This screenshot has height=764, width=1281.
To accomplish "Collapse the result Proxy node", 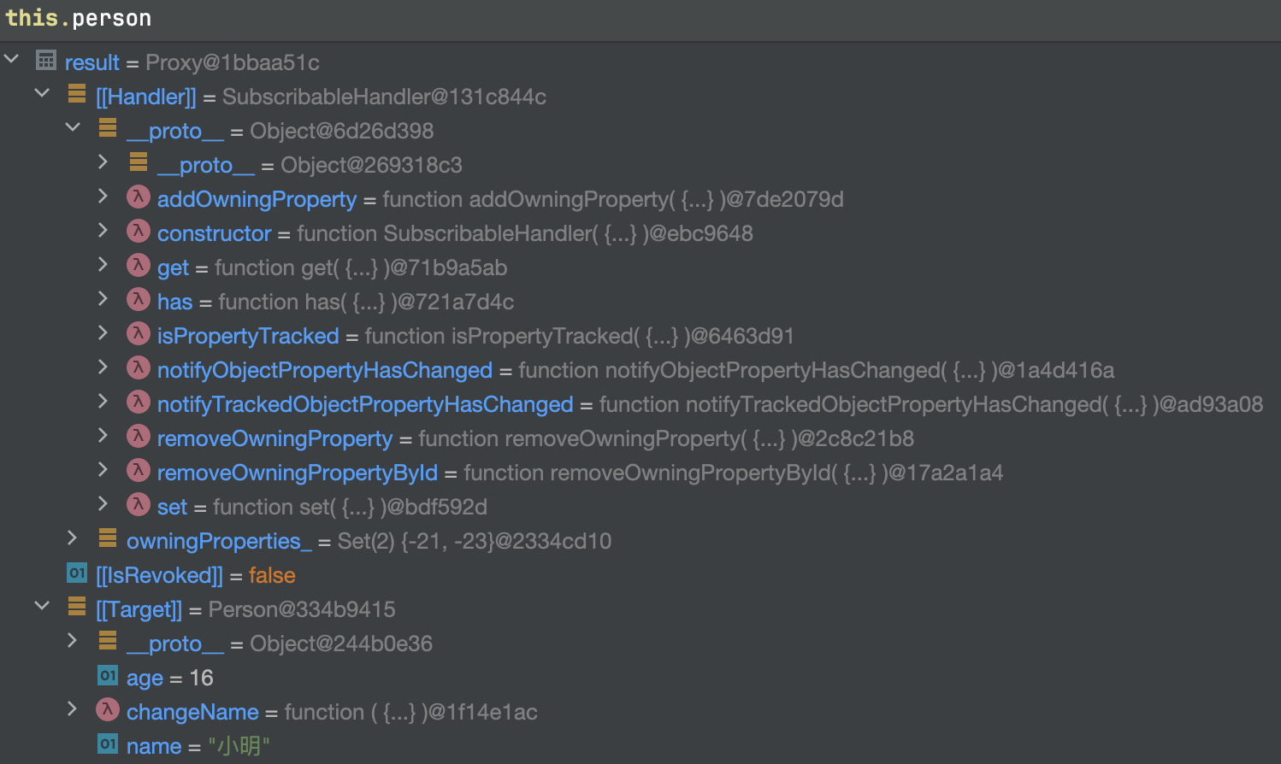I will coord(12,59).
